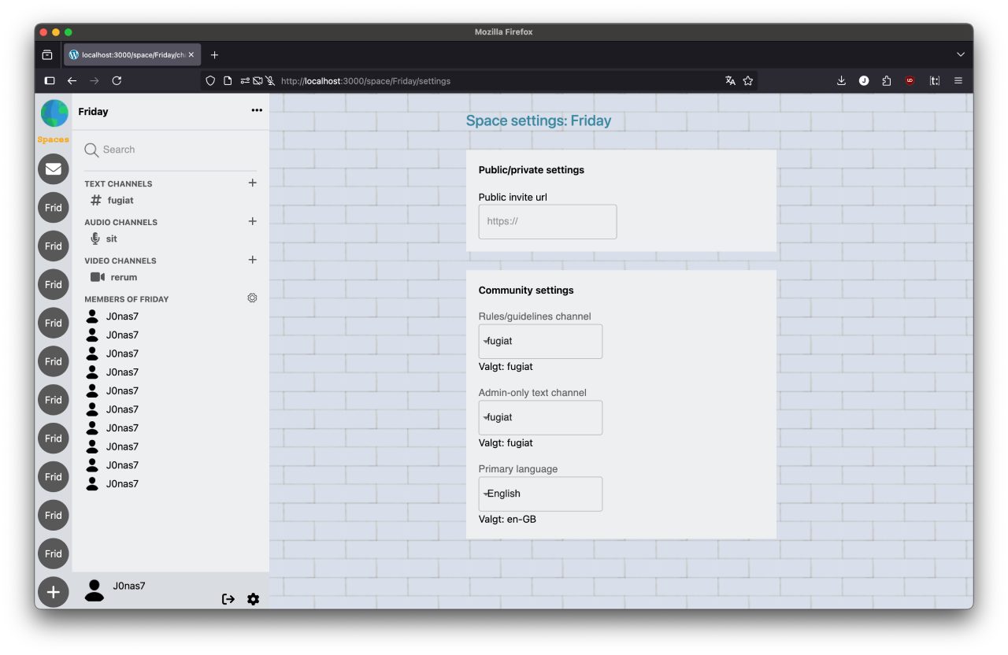The width and height of the screenshot is (1008, 655).
Task: Click the logout icon beside the user name
Action: tap(228, 599)
